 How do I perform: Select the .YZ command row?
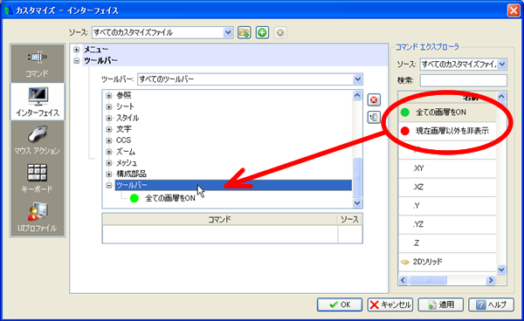[447, 224]
